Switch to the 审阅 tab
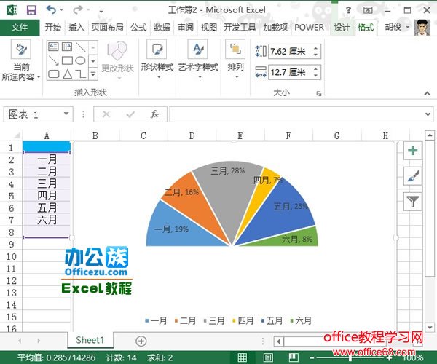 click(x=185, y=27)
